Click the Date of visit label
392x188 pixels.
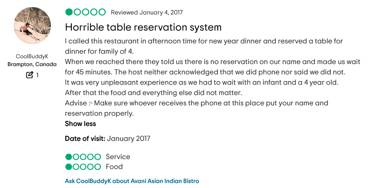pyautogui.click(x=85, y=138)
